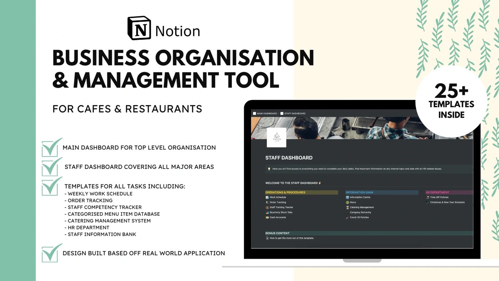Open the Covid-19 Policies page

[x=359, y=217]
